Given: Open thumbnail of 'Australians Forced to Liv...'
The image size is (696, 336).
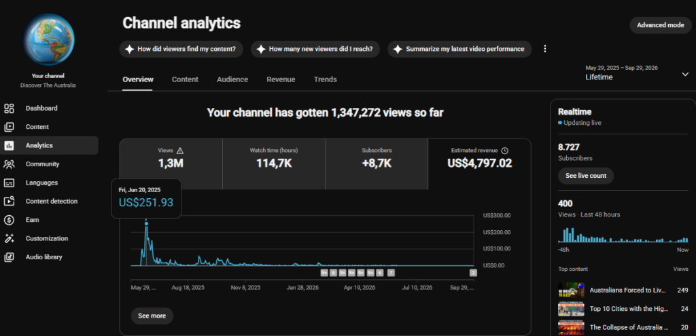Looking at the screenshot, I should [571, 291].
